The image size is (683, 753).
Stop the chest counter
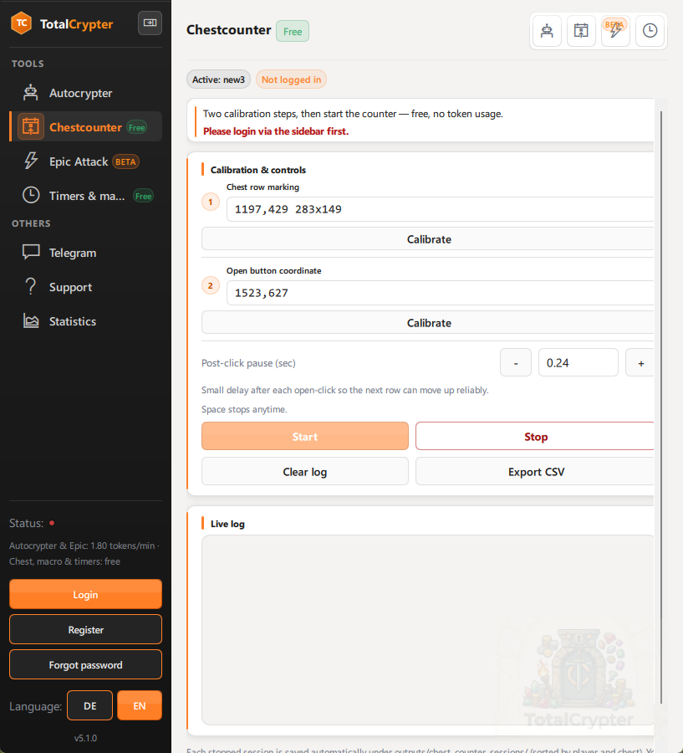pyautogui.click(x=535, y=436)
